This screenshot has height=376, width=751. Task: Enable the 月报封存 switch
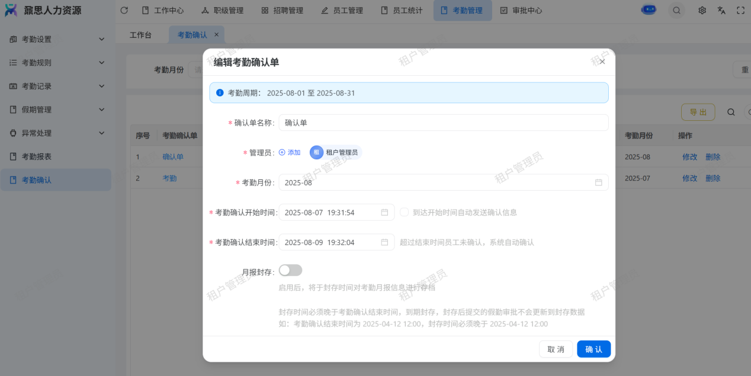coord(290,270)
